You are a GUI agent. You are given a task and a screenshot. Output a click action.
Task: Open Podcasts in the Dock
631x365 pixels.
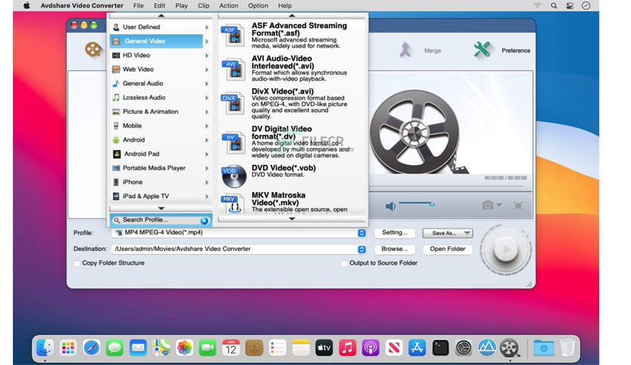[x=371, y=348]
